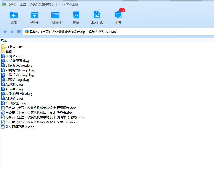Select file A3端盖.dwg by name
Screen dimensions: 214x171
click(14, 89)
